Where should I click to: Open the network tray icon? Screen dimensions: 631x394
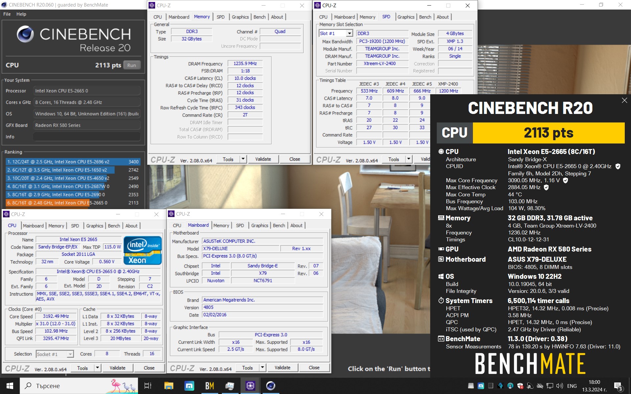tap(550, 386)
